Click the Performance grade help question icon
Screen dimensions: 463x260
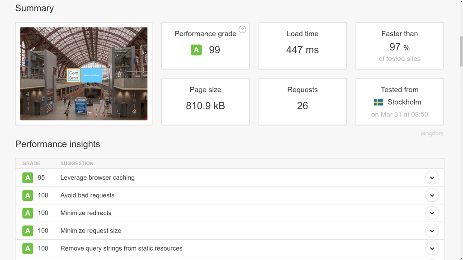point(242,29)
